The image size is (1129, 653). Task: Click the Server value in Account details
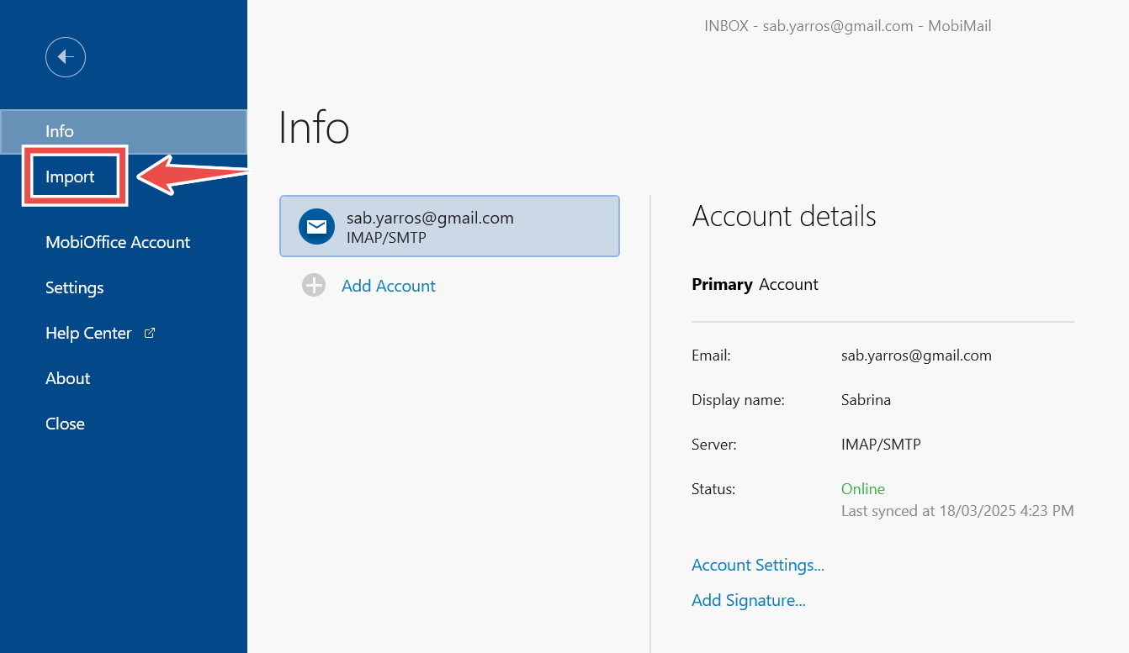click(x=881, y=445)
